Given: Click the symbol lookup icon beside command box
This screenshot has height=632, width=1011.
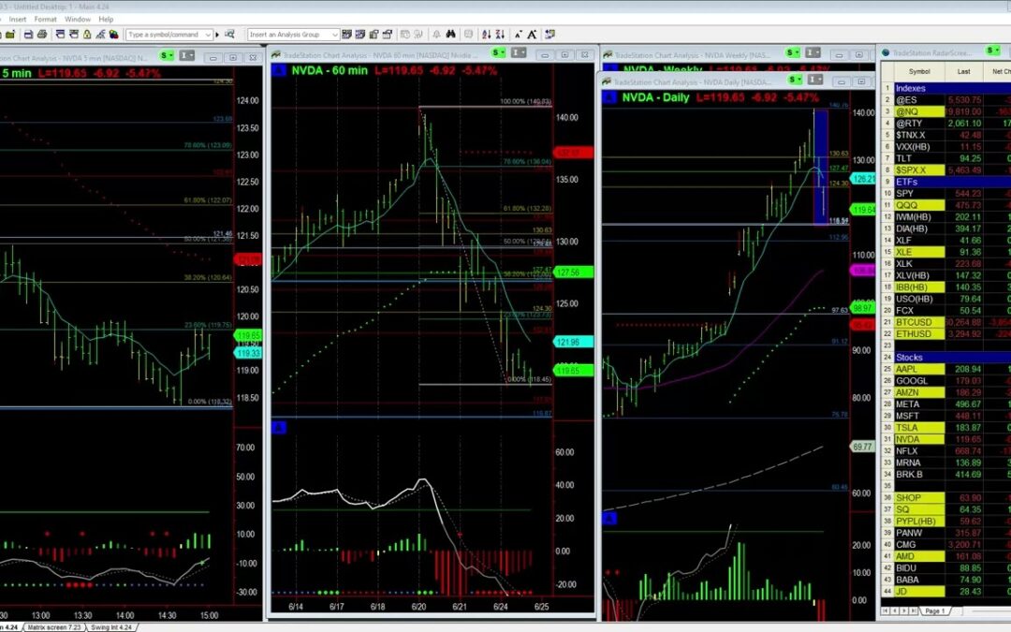Looking at the screenshot, I should (x=229, y=35).
